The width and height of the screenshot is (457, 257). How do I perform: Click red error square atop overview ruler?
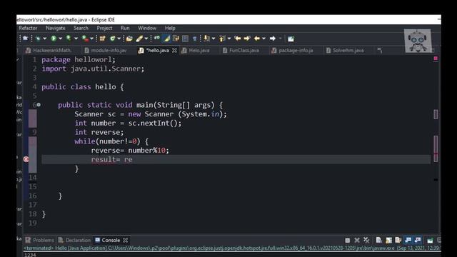[x=436, y=59]
